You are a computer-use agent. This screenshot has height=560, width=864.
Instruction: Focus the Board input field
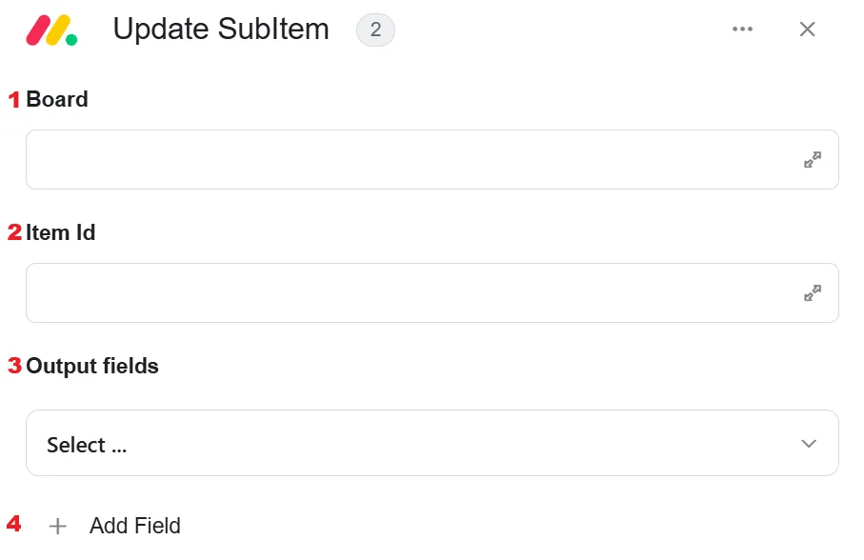(432, 160)
